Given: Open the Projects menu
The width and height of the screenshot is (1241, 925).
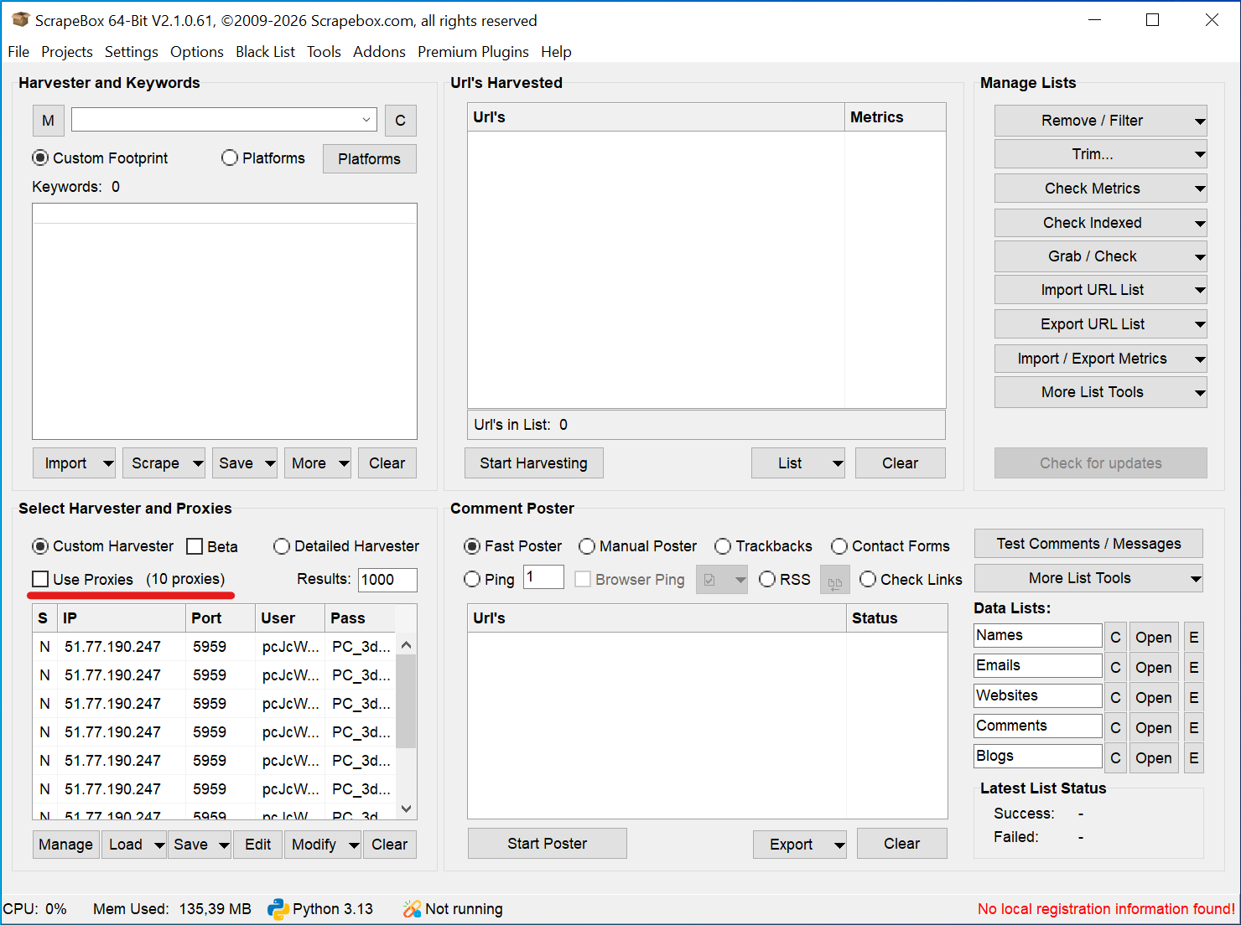Looking at the screenshot, I should point(67,52).
